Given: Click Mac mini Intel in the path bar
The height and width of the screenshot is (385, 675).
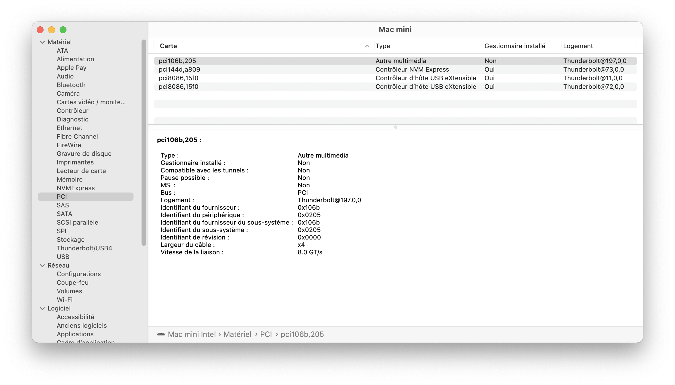Looking at the screenshot, I should pos(192,334).
